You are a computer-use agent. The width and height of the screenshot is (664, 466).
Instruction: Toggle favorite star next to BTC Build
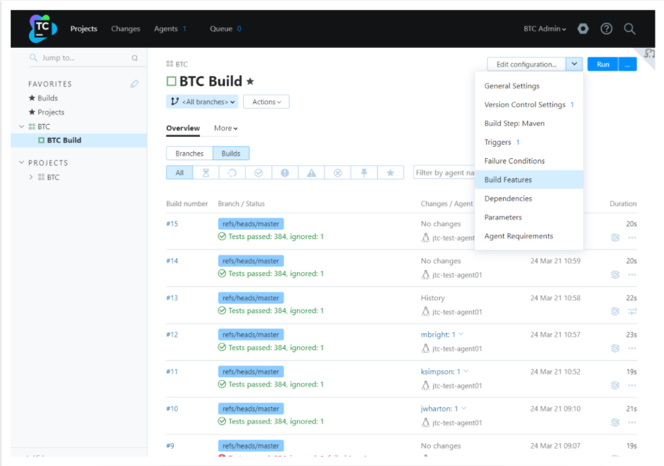pos(250,81)
